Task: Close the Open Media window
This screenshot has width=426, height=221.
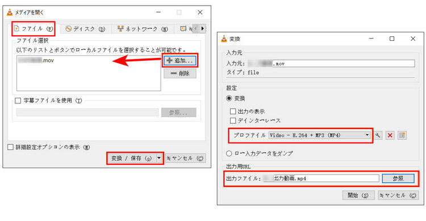Action: (201, 12)
